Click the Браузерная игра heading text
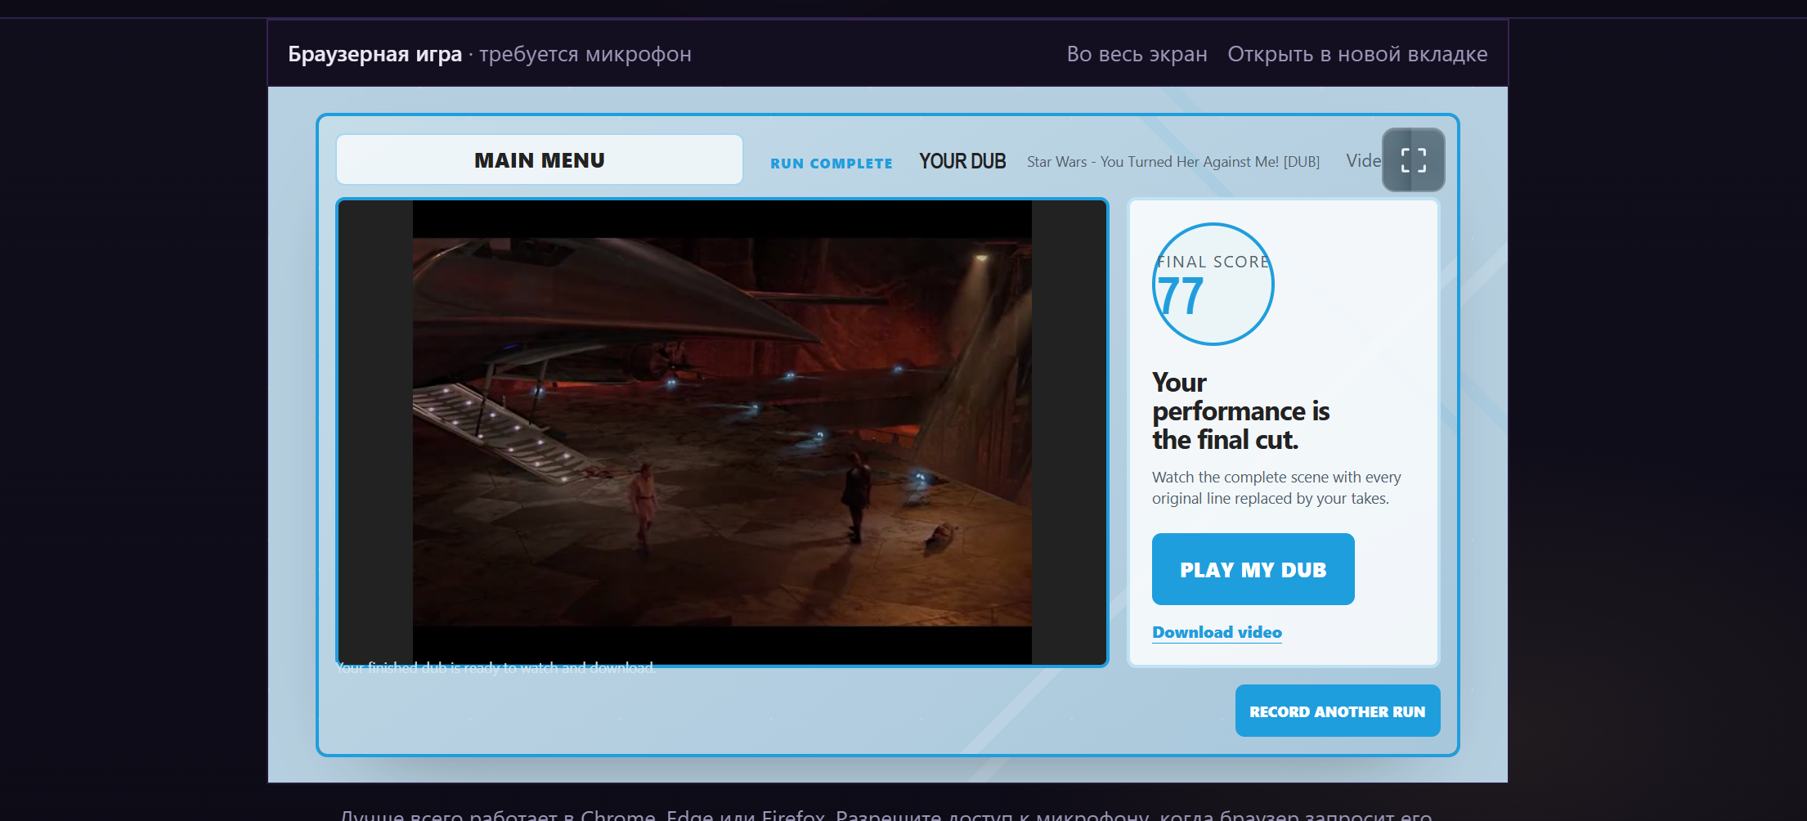Screen dimensions: 1807x821 [x=375, y=54]
